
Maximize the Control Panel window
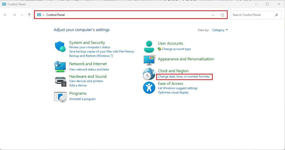(x=267, y=4)
